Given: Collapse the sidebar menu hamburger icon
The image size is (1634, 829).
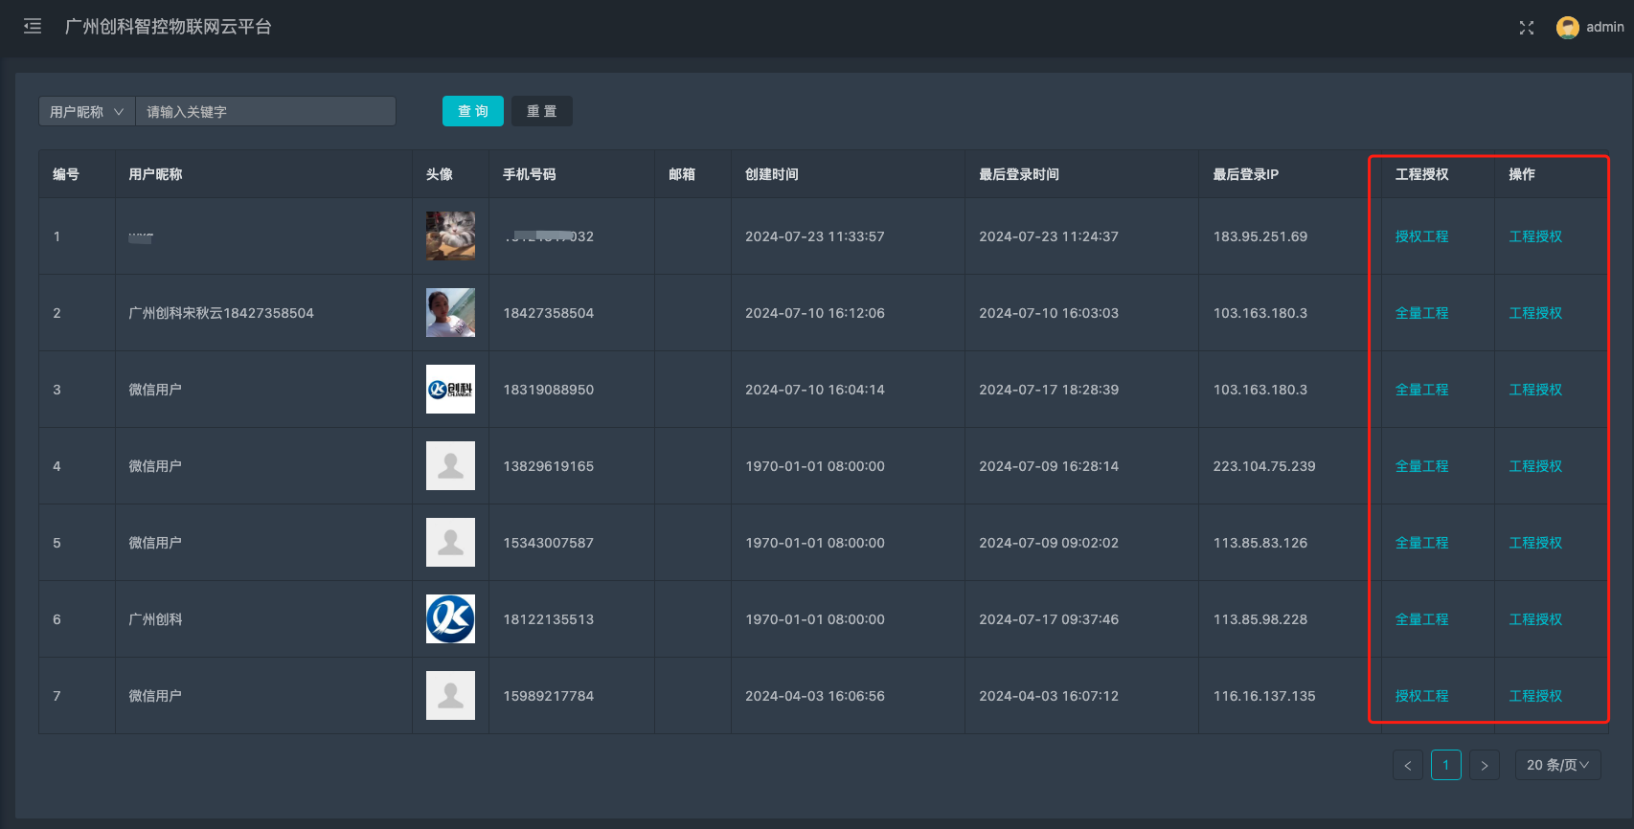Looking at the screenshot, I should 33,27.
